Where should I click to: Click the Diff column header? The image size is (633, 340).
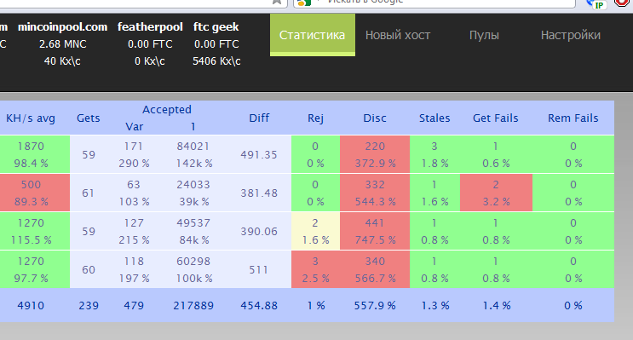tap(259, 118)
